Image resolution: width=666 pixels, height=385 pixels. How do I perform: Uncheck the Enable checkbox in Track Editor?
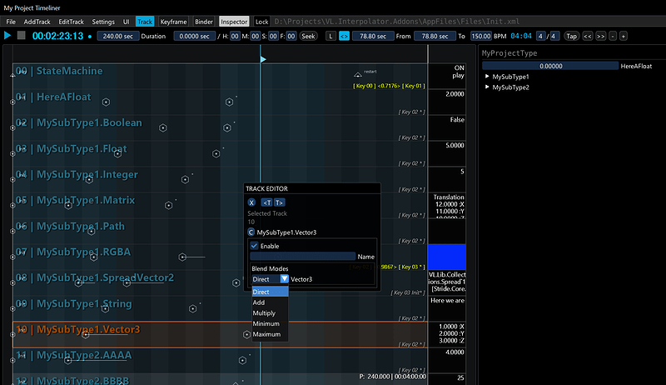(254, 246)
